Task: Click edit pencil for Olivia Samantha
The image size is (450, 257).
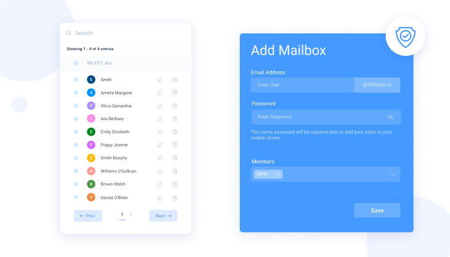Action: coord(160,105)
